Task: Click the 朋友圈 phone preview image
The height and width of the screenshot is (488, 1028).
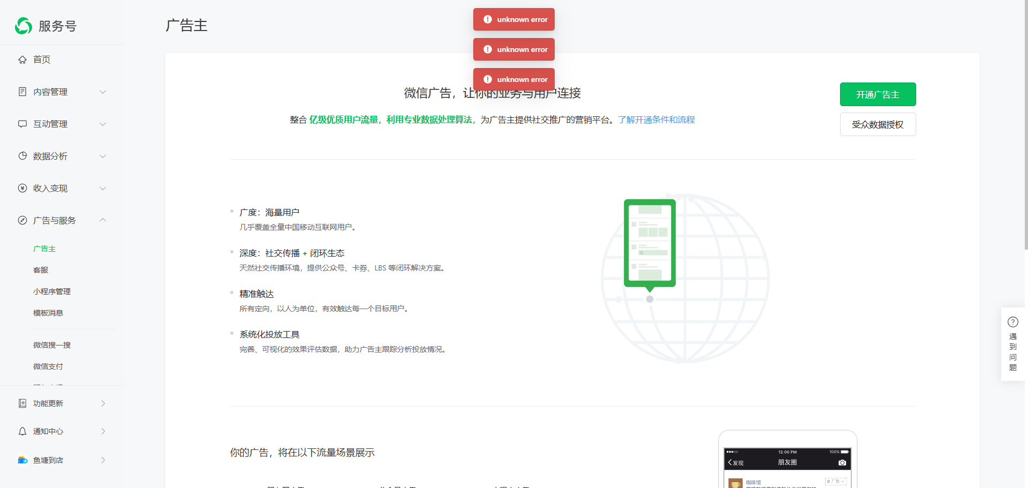Action: click(x=788, y=459)
